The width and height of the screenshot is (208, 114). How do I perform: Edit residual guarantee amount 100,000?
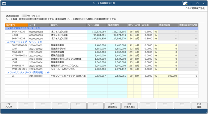coord(168,76)
